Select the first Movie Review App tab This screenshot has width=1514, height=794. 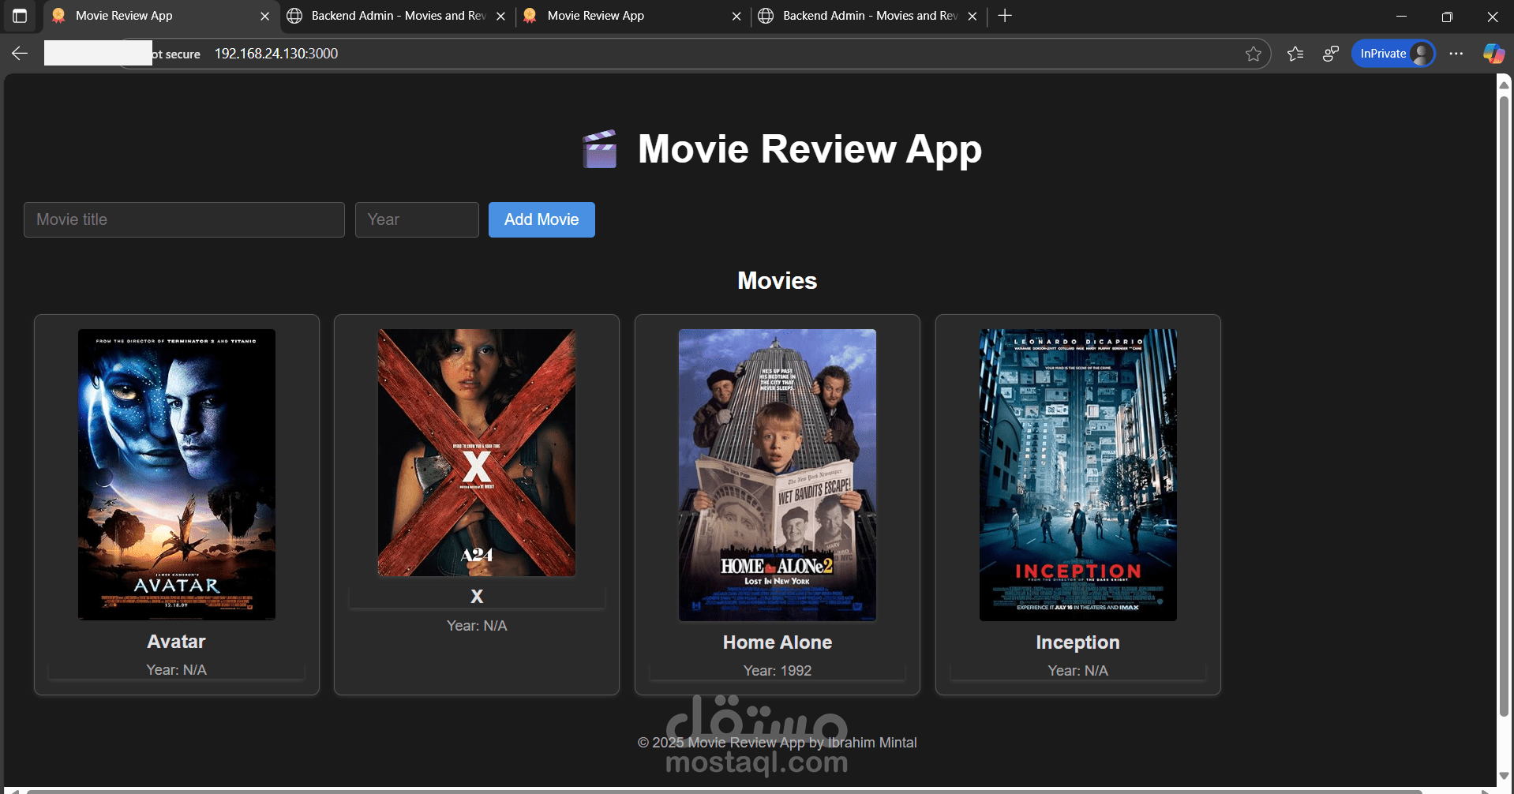point(161,16)
